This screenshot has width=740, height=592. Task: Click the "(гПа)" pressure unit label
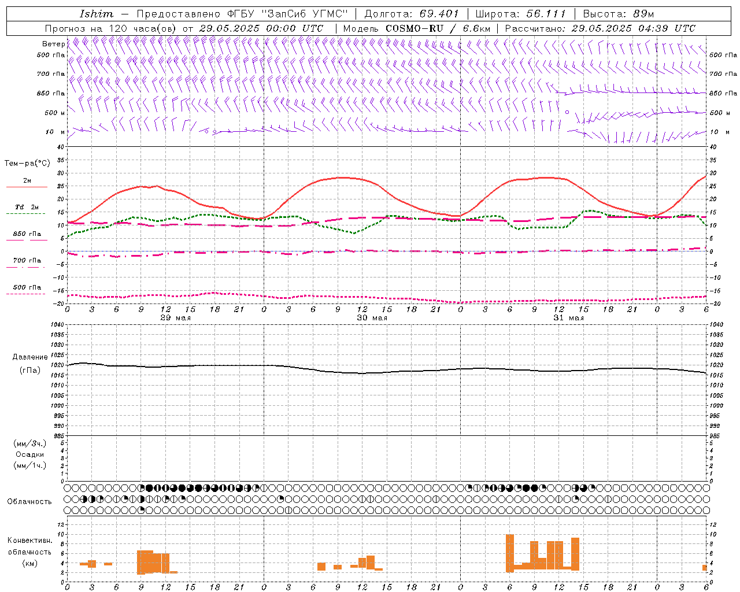tap(30, 370)
